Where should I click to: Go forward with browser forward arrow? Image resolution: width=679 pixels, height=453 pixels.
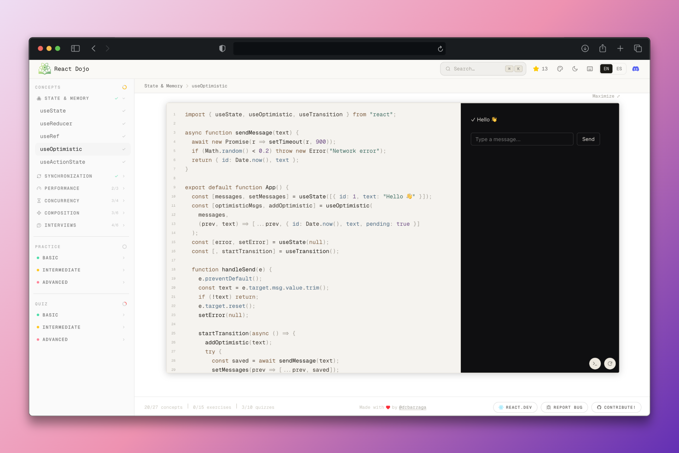[x=108, y=48]
